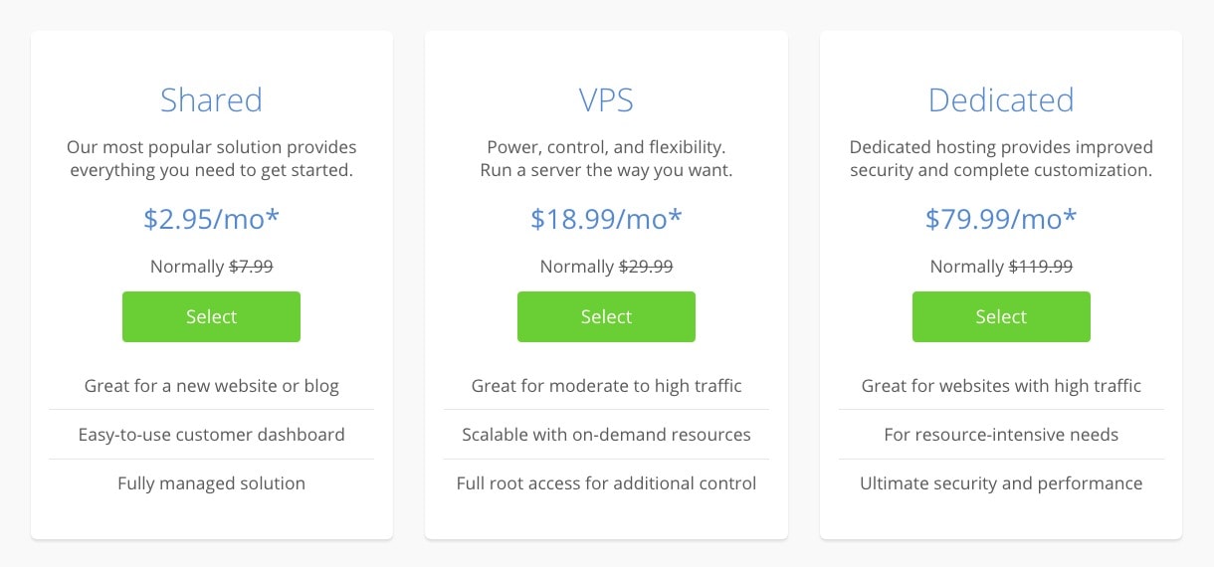
Task: Click the strikethrough $29.99 normal price
Action: coord(646,267)
